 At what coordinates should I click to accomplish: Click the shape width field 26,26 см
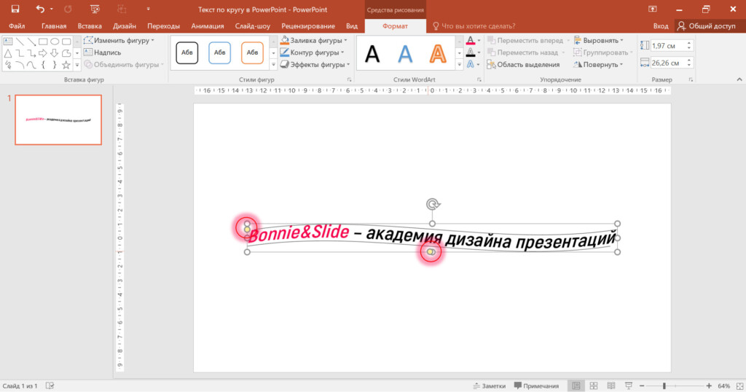(667, 63)
